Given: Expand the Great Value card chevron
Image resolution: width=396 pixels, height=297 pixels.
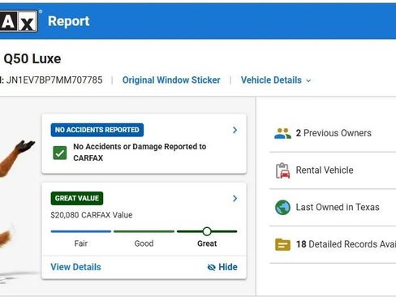Looking at the screenshot, I should click(x=235, y=199).
